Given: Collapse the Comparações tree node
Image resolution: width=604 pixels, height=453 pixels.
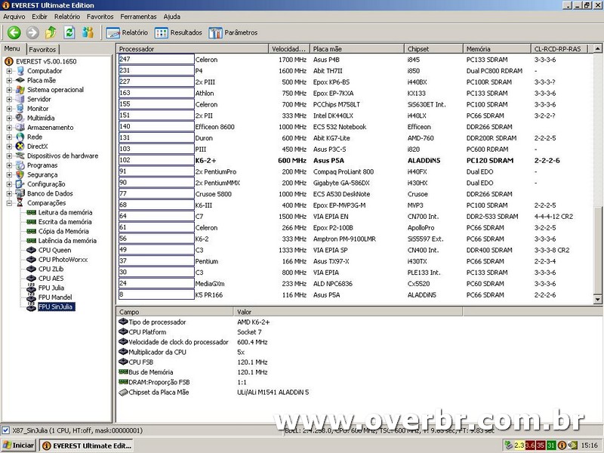Looking at the screenshot, I should click(10, 203).
